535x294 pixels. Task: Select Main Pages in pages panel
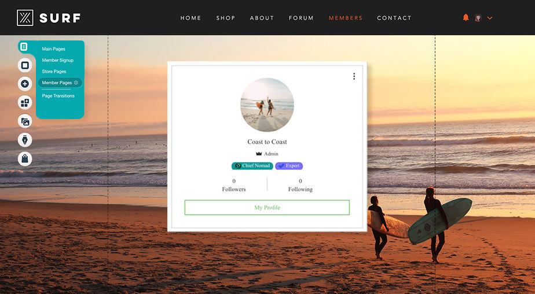click(x=54, y=49)
